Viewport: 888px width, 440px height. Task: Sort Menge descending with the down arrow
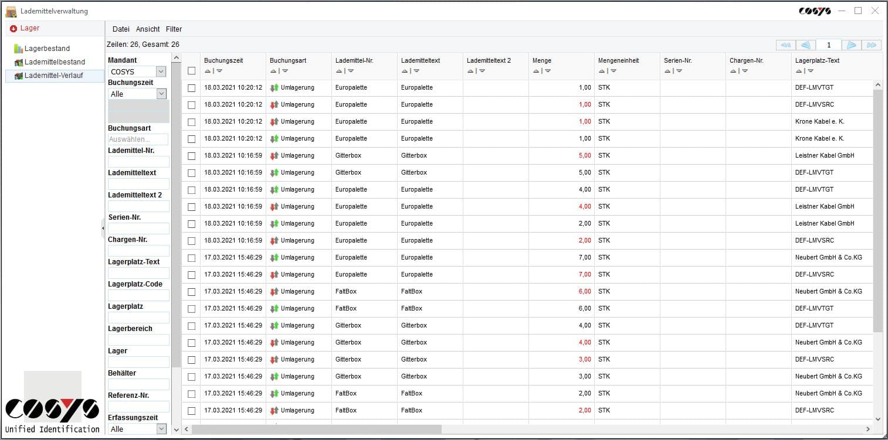[548, 71]
